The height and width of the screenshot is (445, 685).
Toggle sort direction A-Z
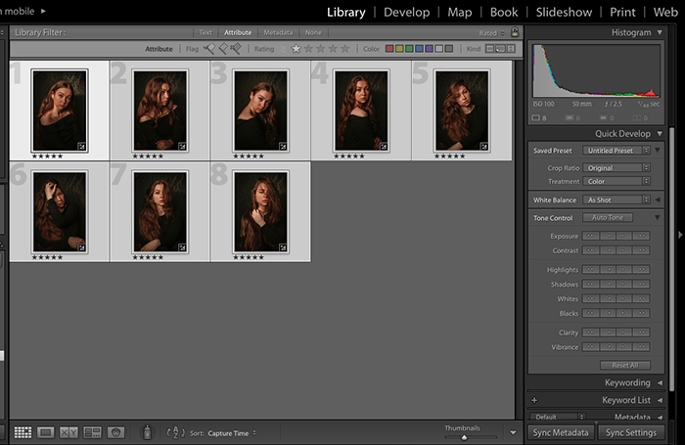pyautogui.click(x=175, y=432)
